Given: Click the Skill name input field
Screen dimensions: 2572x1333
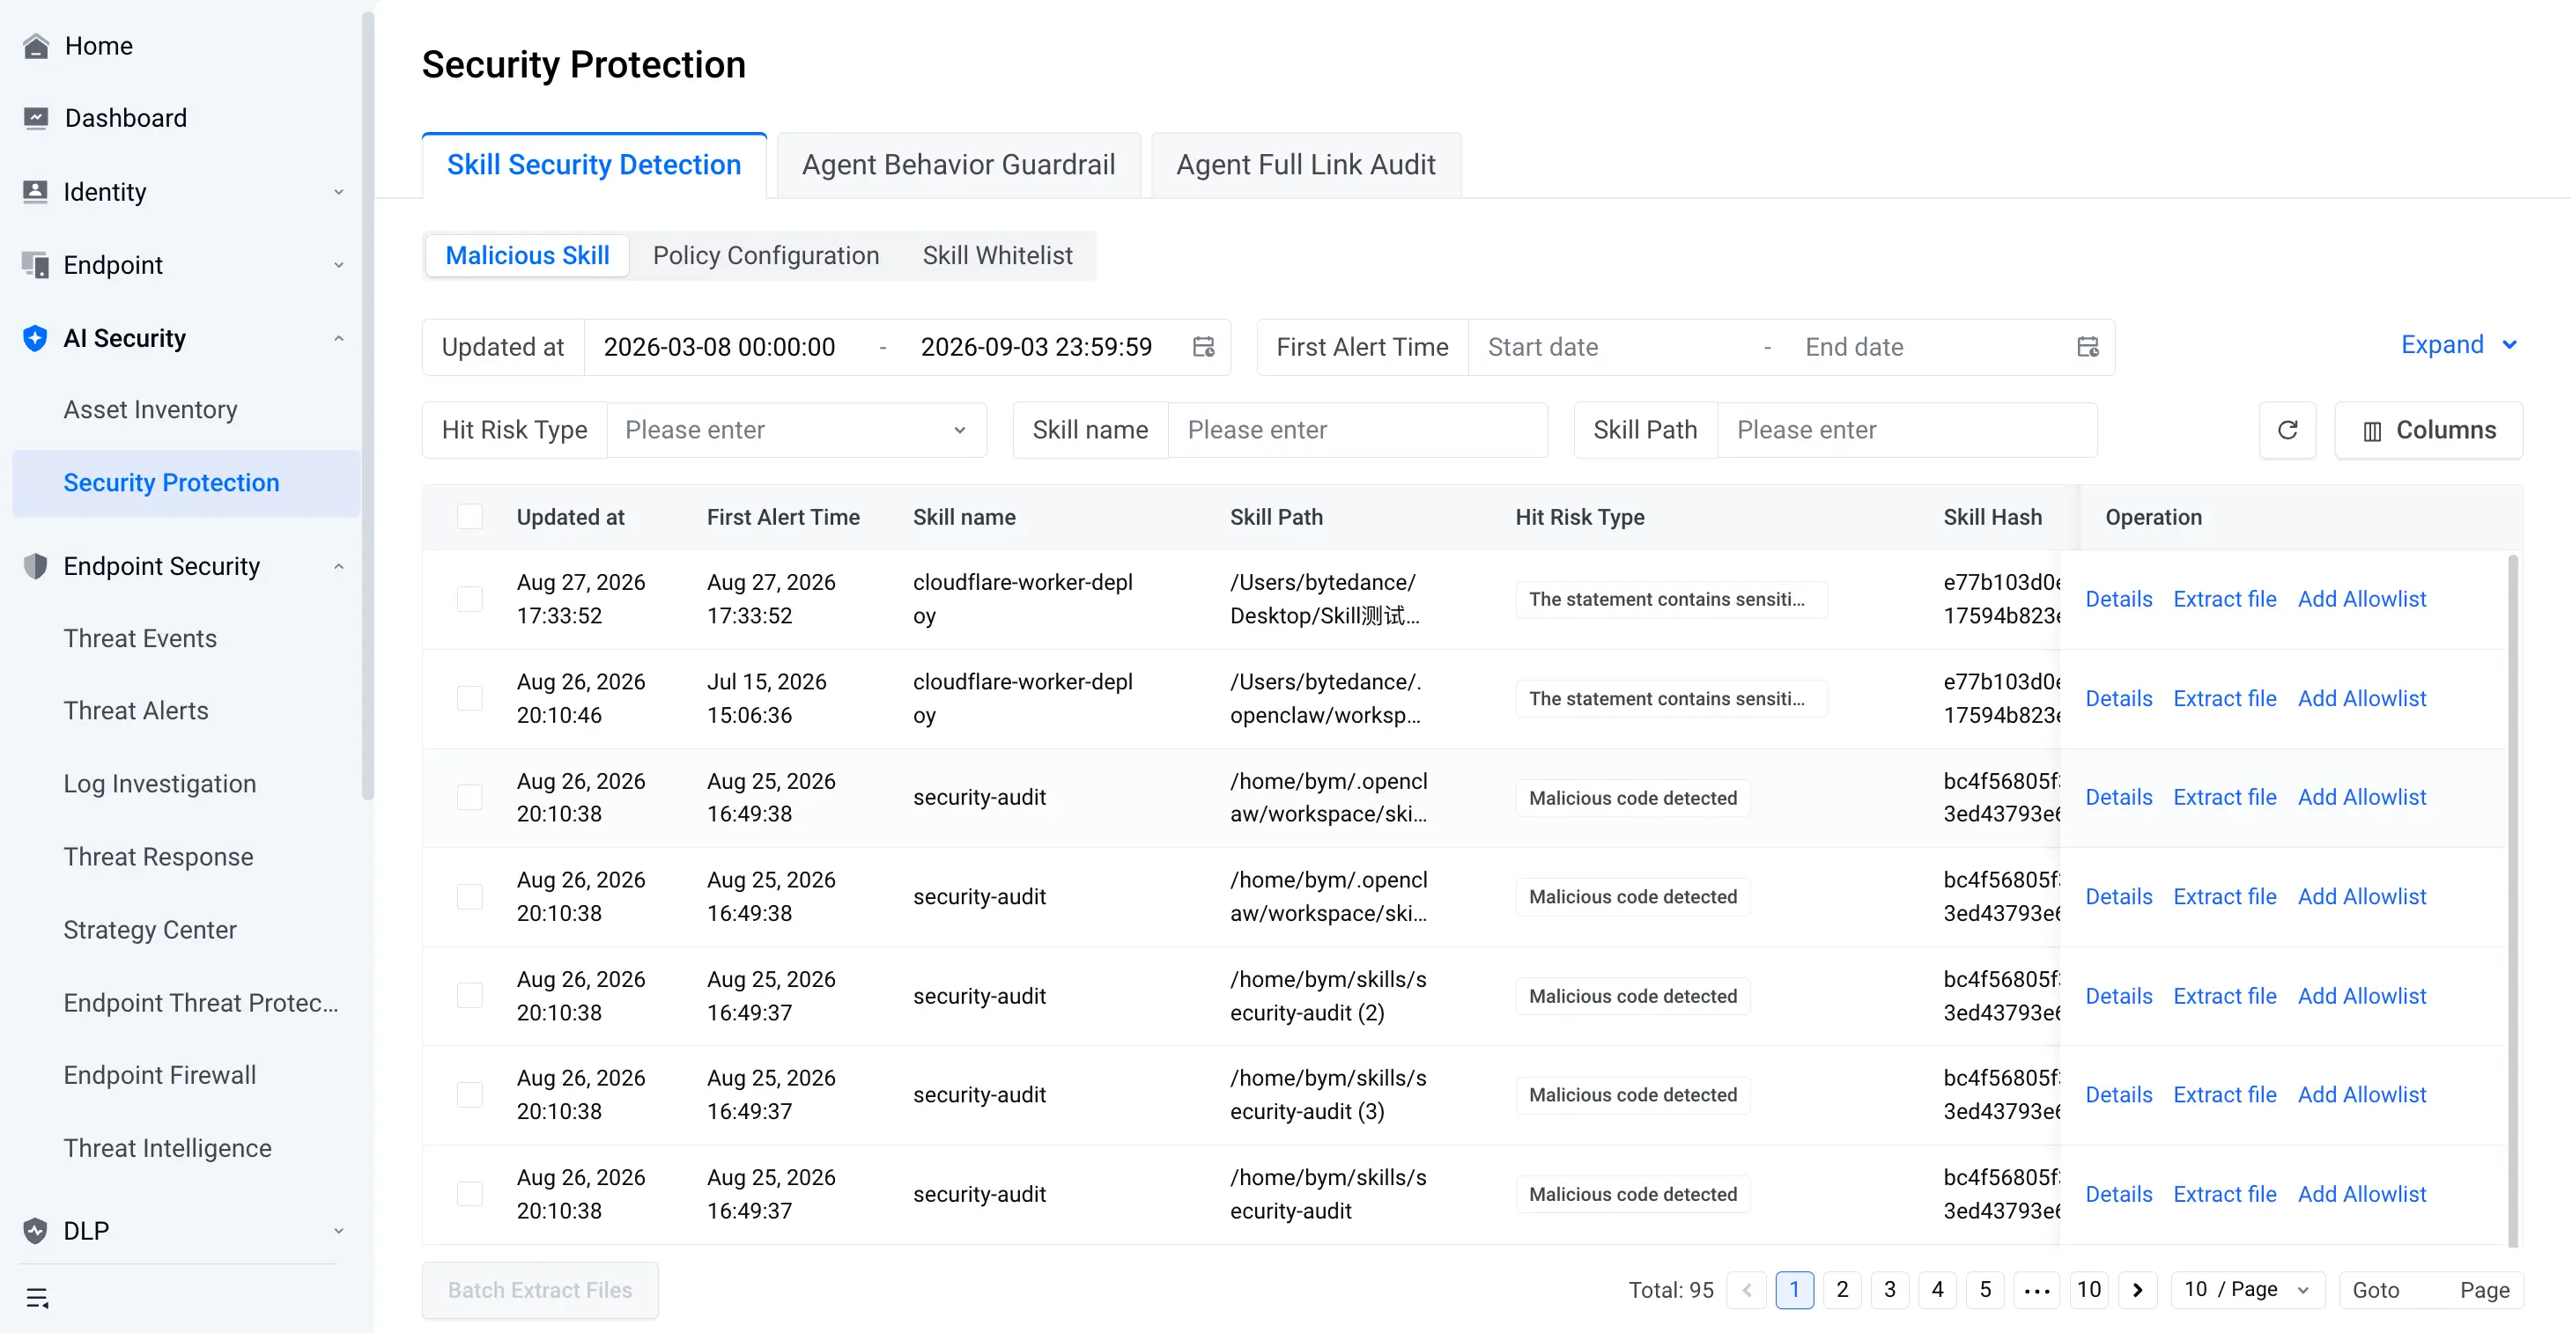Looking at the screenshot, I should tap(1356, 430).
